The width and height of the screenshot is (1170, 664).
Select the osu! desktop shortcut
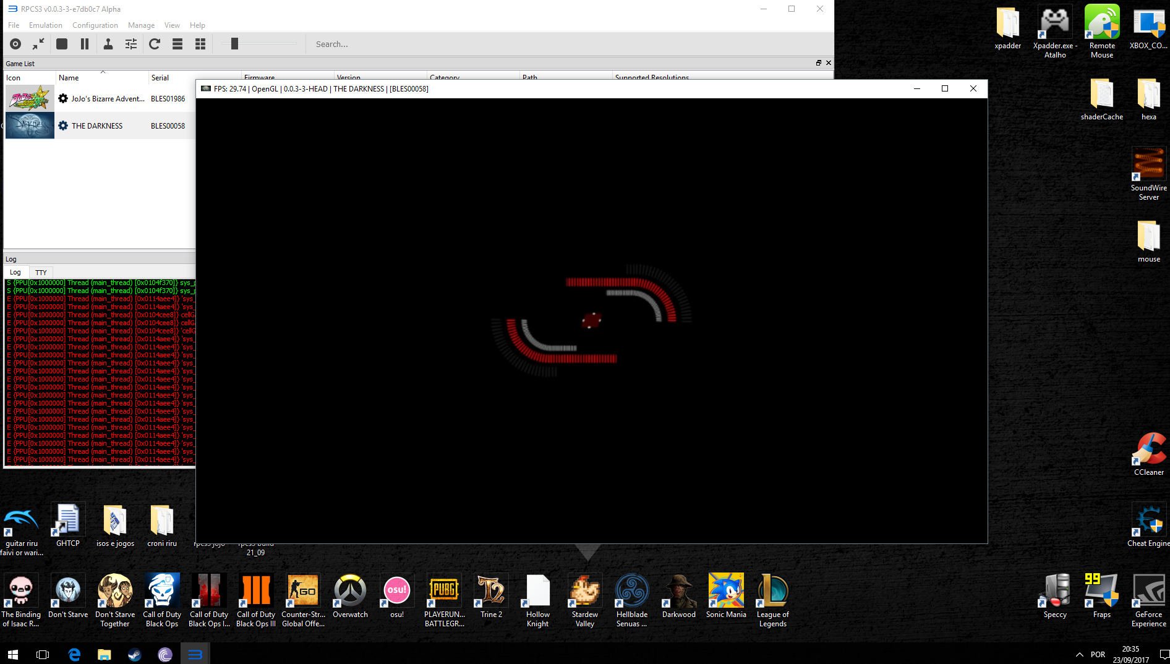pyautogui.click(x=397, y=595)
